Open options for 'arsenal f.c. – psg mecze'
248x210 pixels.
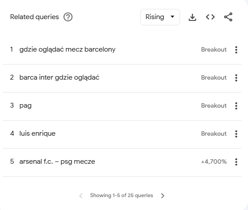(236, 162)
